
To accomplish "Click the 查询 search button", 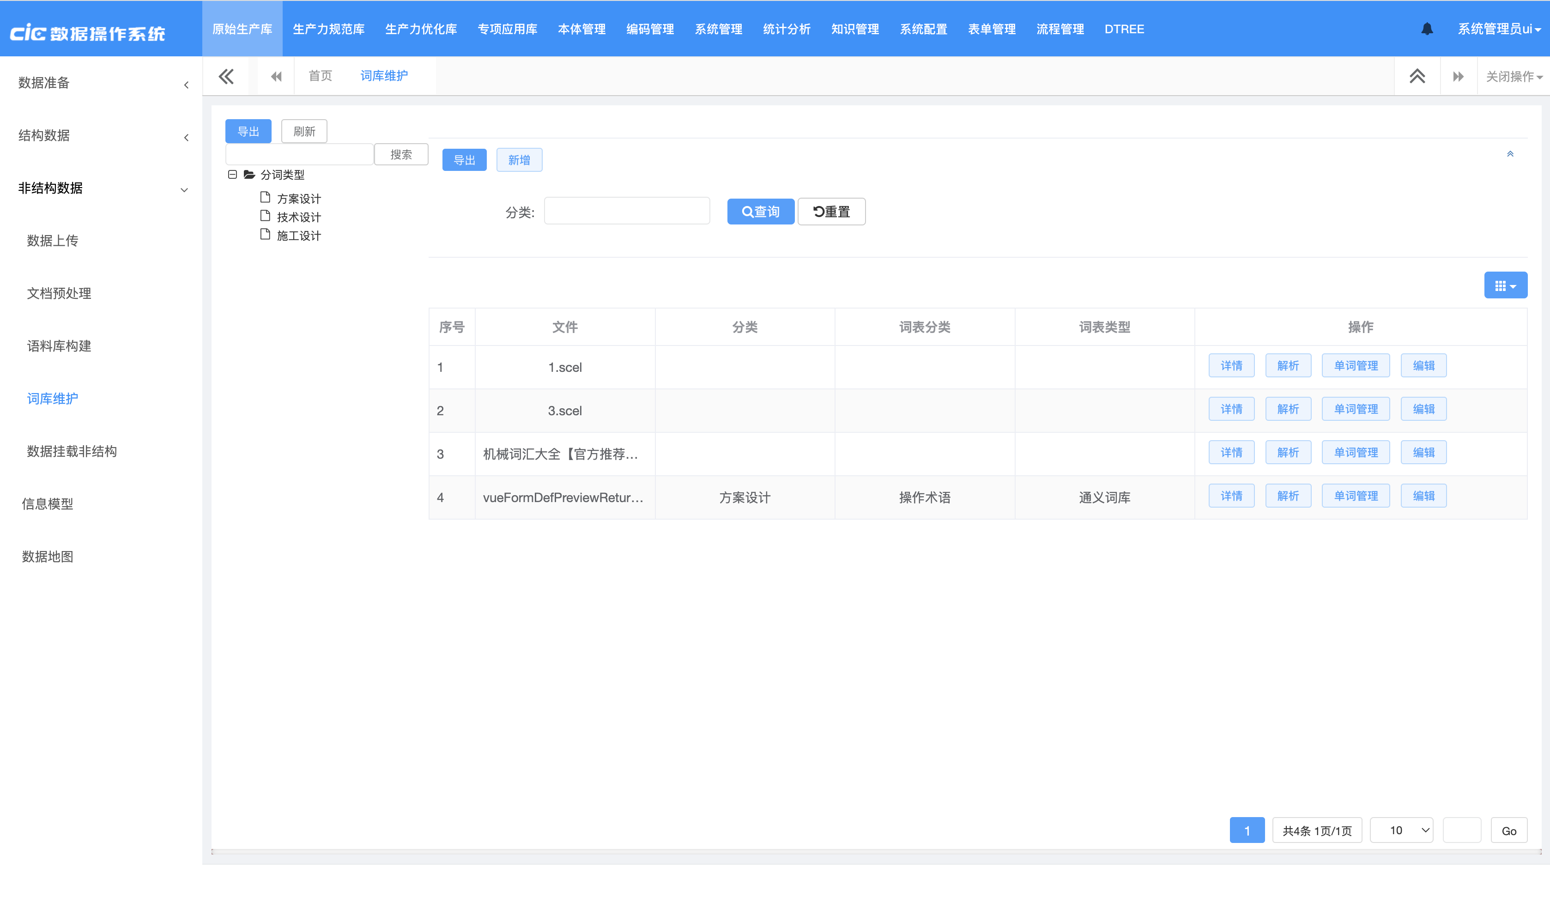I will (x=760, y=212).
